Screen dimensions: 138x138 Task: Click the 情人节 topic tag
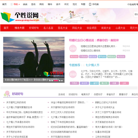tap(104, 83)
